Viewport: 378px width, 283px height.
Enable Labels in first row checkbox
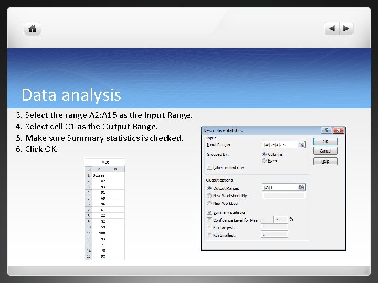point(209,167)
